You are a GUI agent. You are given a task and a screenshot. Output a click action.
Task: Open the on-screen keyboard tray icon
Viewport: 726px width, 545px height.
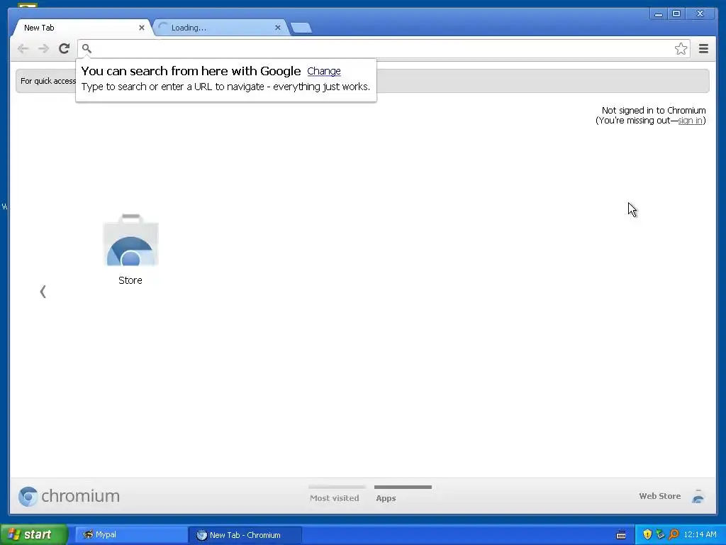[x=621, y=535]
